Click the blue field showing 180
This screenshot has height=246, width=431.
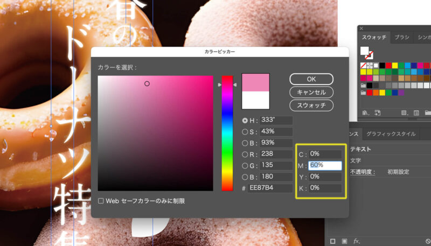[x=276, y=177]
